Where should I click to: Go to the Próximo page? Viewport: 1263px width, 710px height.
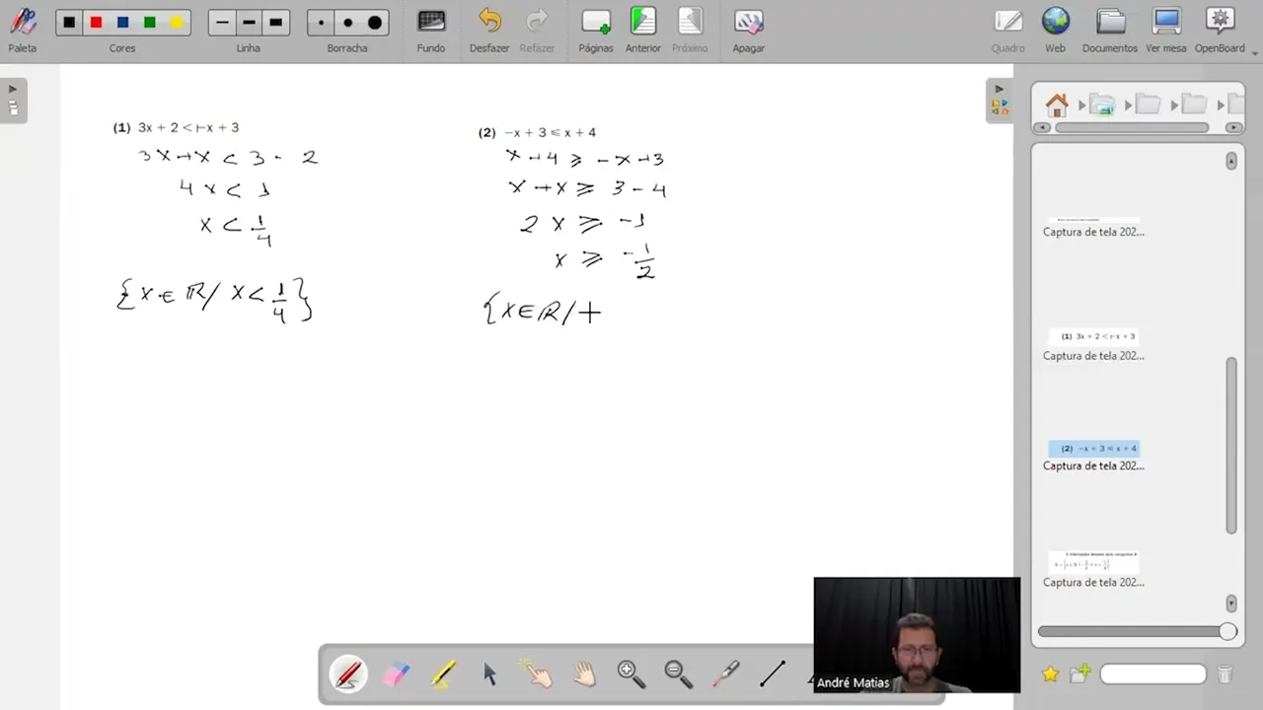690,30
